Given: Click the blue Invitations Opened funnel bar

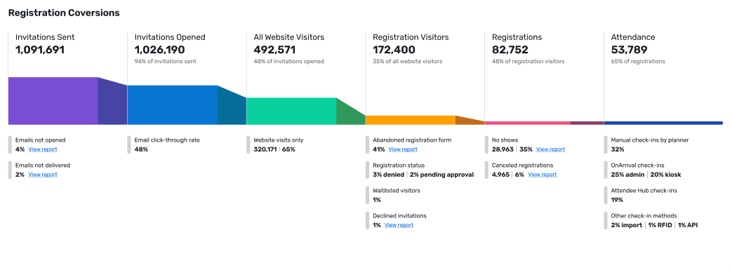Looking at the screenshot, I should coord(173,105).
